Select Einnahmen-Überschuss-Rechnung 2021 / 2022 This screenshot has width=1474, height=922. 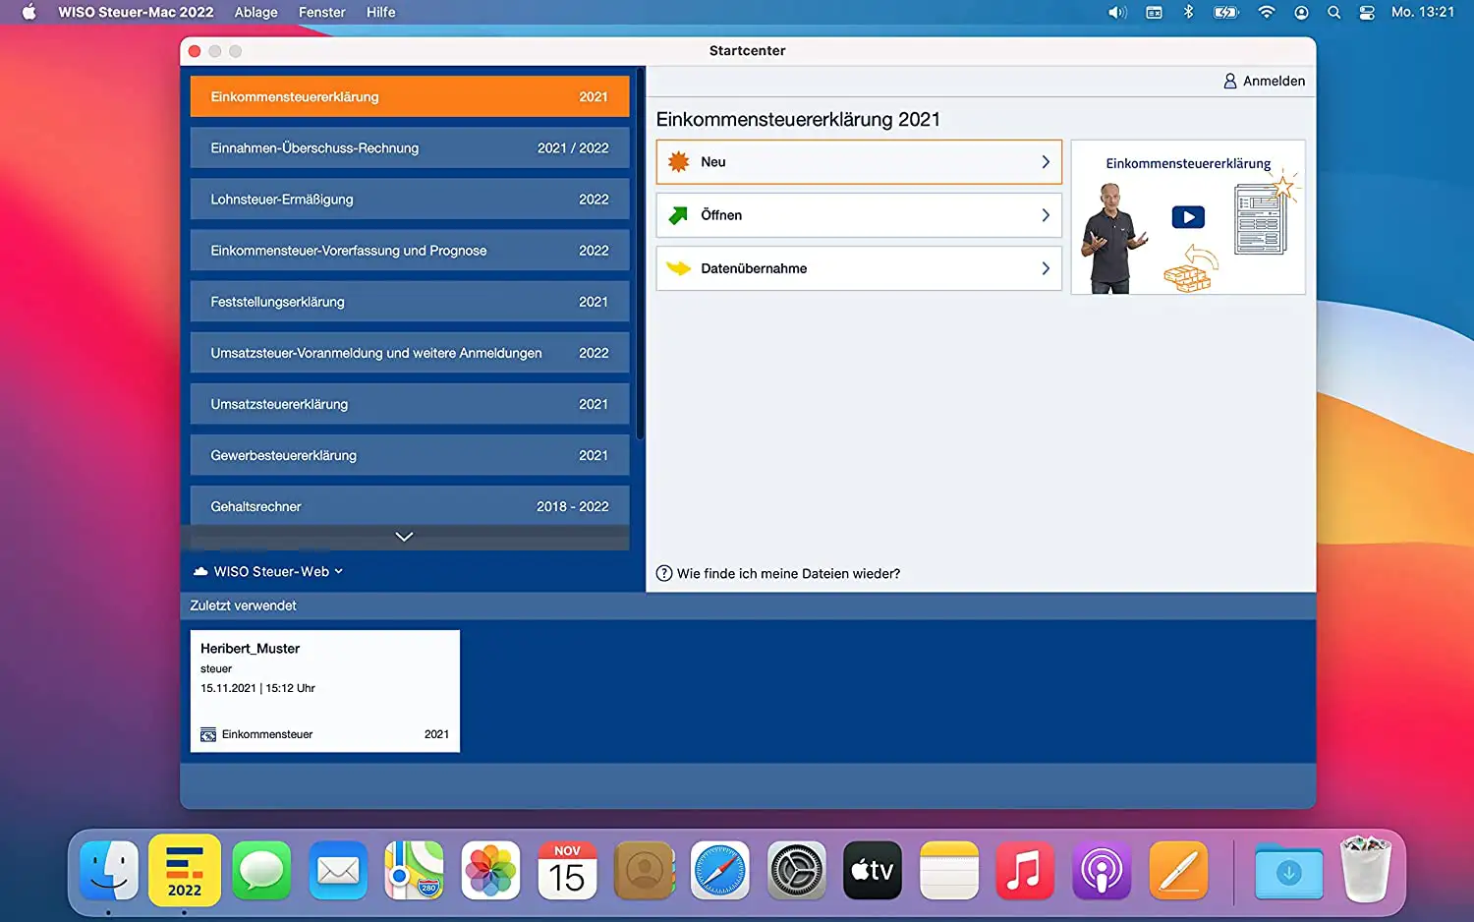point(409,148)
